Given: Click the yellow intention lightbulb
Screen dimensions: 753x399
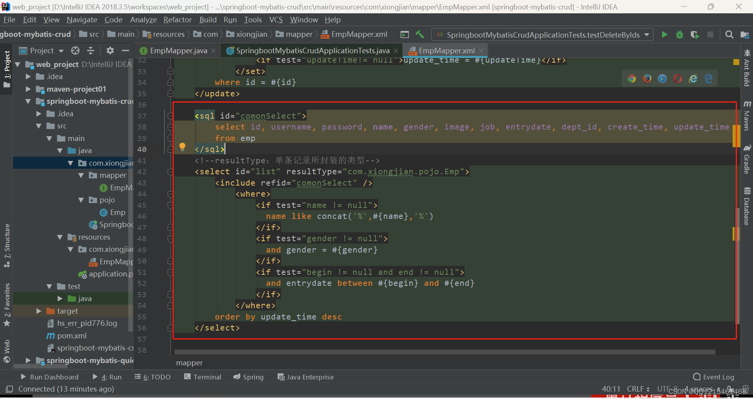Looking at the screenshot, I should click(182, 147).
